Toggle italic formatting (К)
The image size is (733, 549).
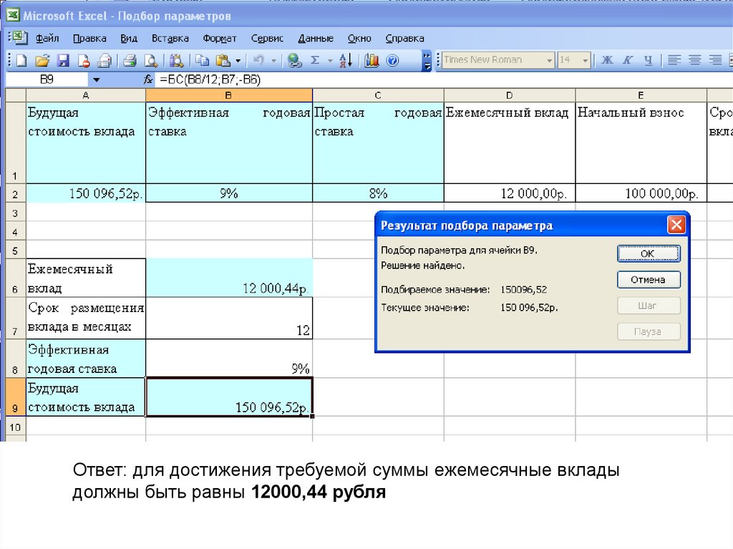pos(628,61)
